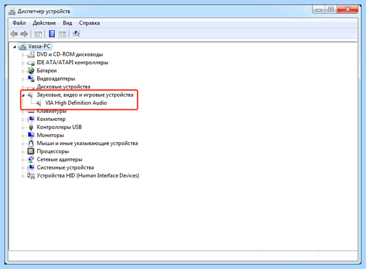Screen dimensions: 366x269
Task: Click the VIA High Definition Audio speaker icon
Action: tap(39, 103)
